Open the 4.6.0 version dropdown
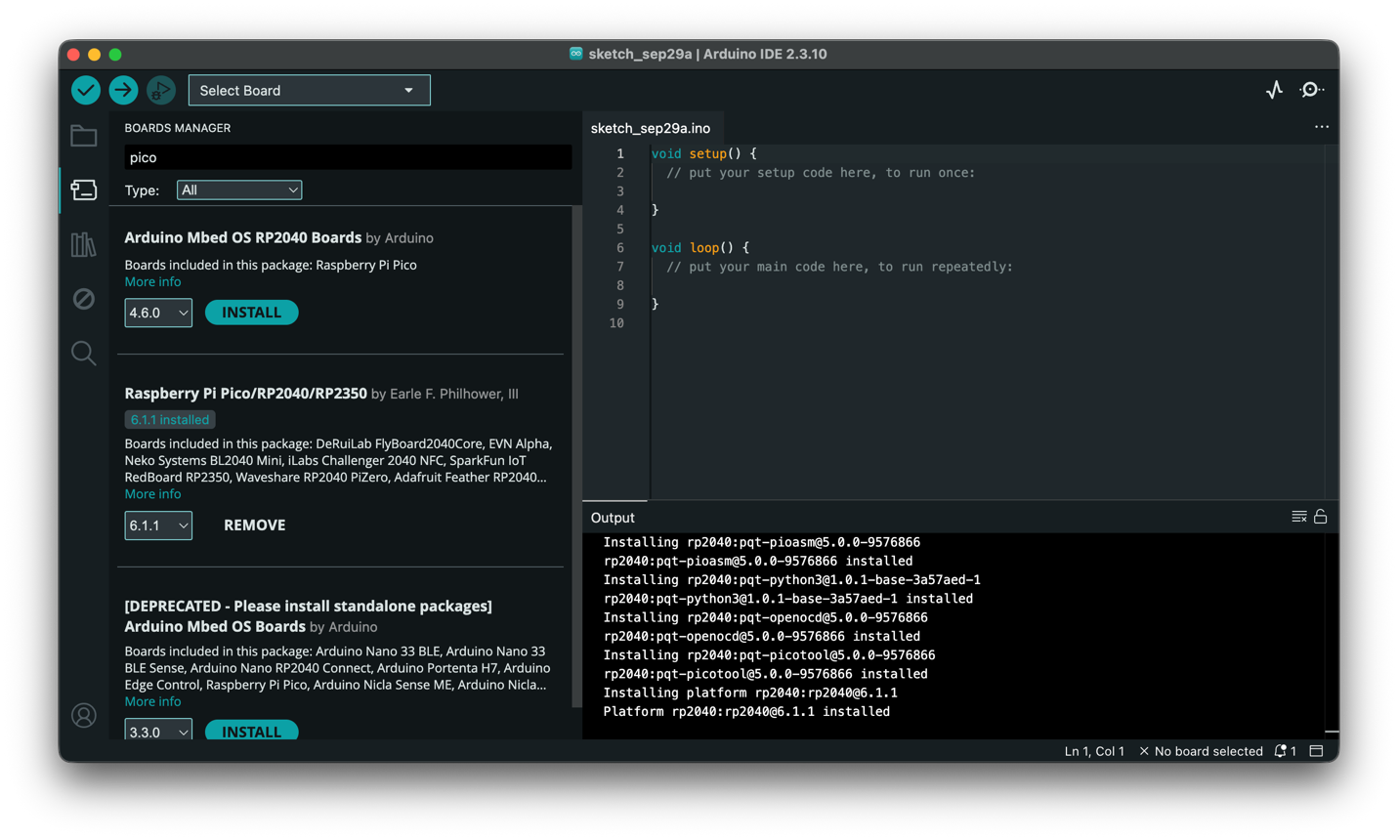Screen dimensions: 1398x840 (x=158, y=313)
